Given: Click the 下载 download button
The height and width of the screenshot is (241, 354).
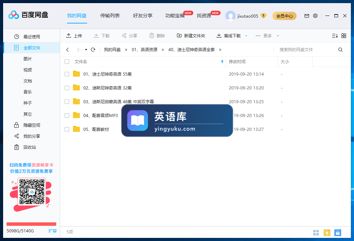Looking at the screenshot, I should 102,36.
